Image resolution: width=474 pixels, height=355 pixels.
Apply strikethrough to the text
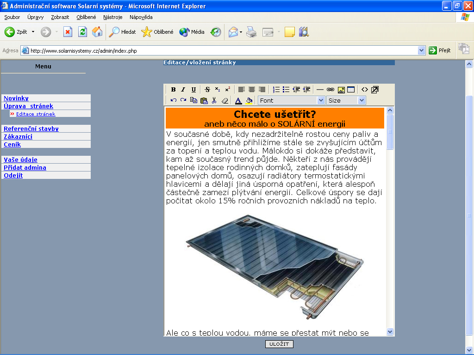click(207, 90)
